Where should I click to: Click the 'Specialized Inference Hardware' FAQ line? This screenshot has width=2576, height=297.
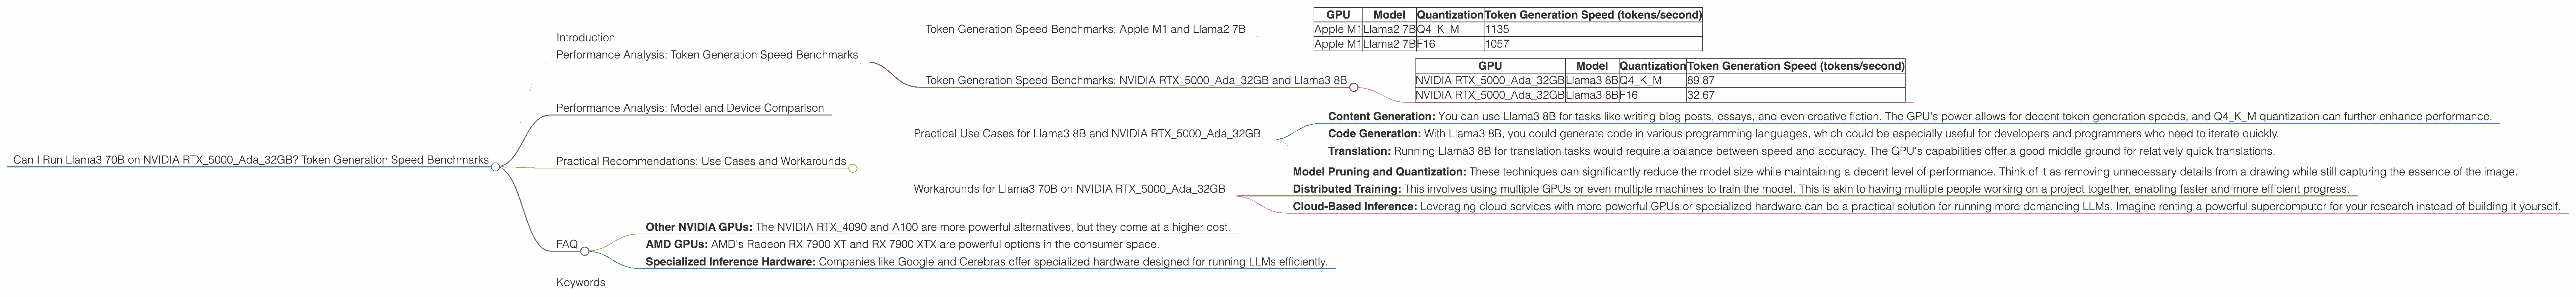(987, 262)
